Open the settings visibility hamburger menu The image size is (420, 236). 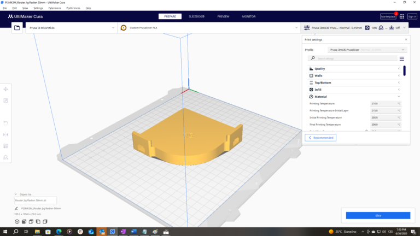(401, 58)
